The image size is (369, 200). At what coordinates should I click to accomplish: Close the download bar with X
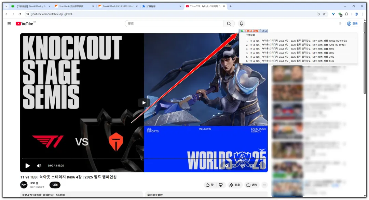[266, 31]
